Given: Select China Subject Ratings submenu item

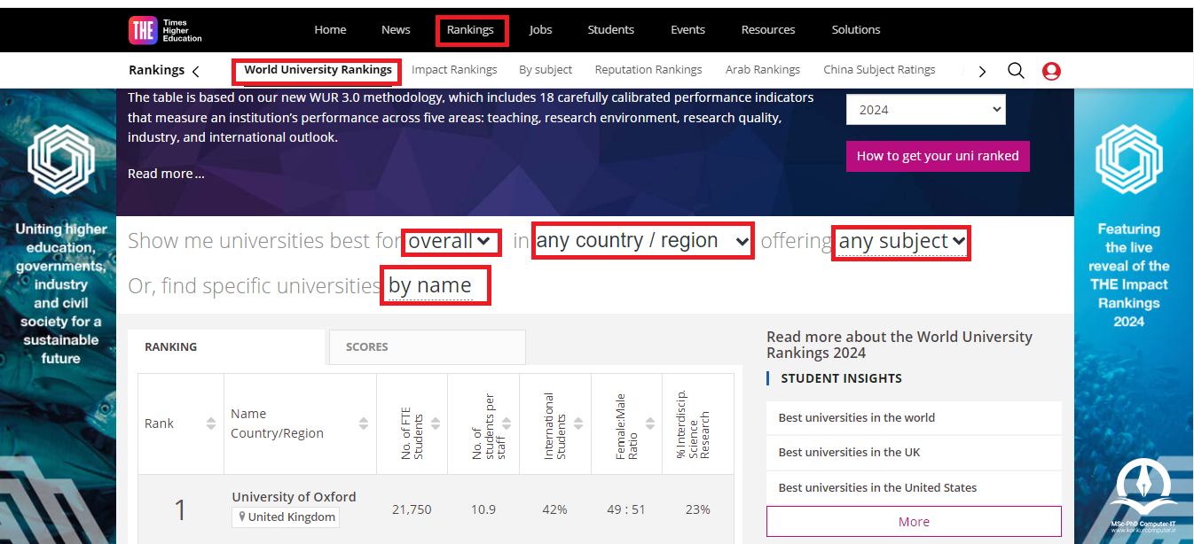Looking at the screenshot, I should 879,70.
